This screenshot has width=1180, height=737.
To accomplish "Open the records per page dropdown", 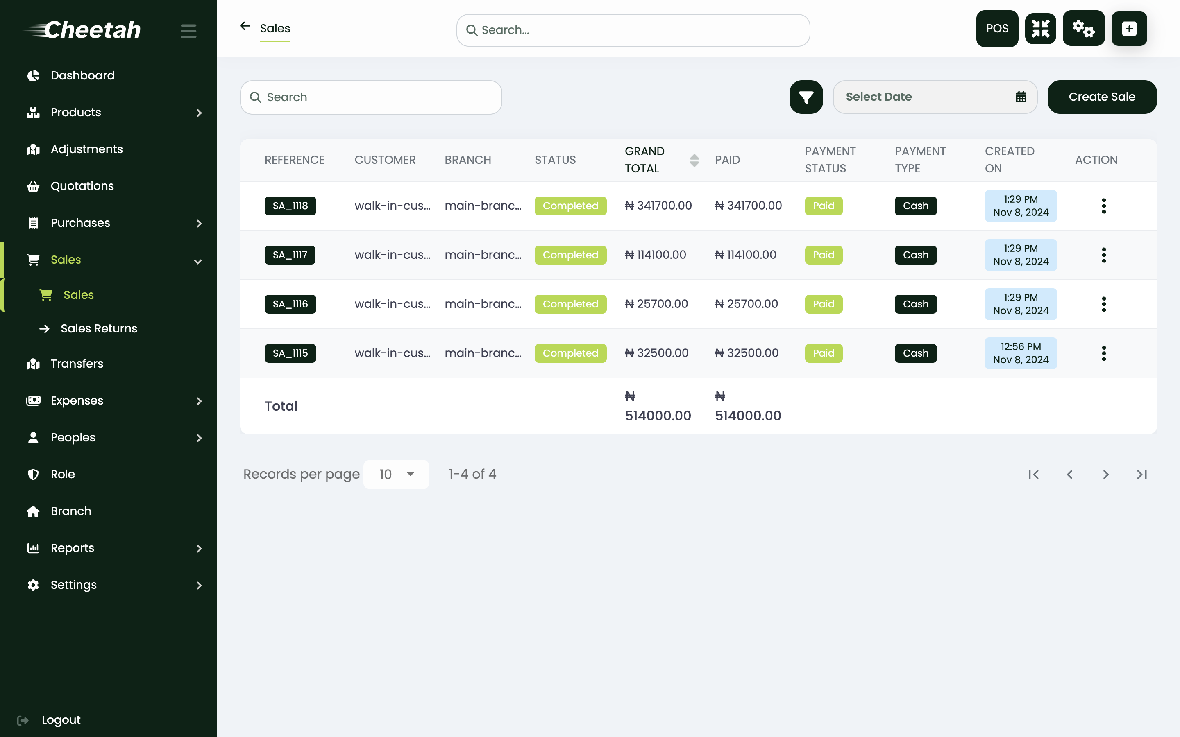I will point(396,474).
